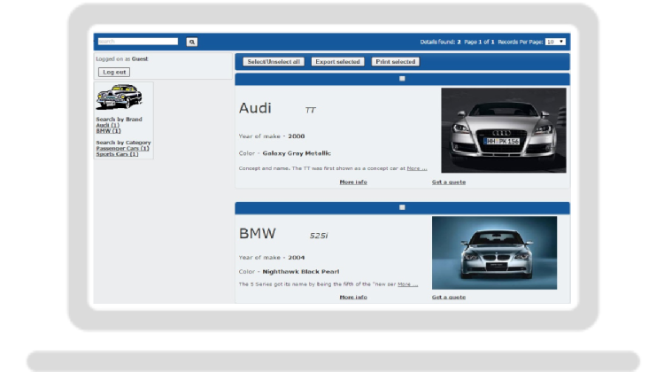Click the Details found: 2 text
Screen dimensions: 664x372
440,42
